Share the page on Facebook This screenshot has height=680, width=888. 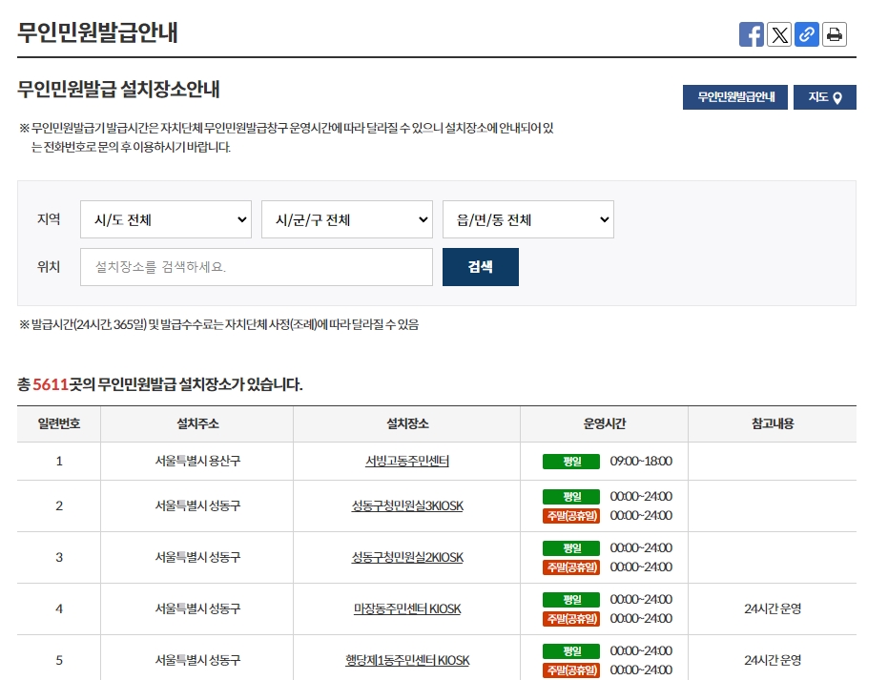(751, 34)
